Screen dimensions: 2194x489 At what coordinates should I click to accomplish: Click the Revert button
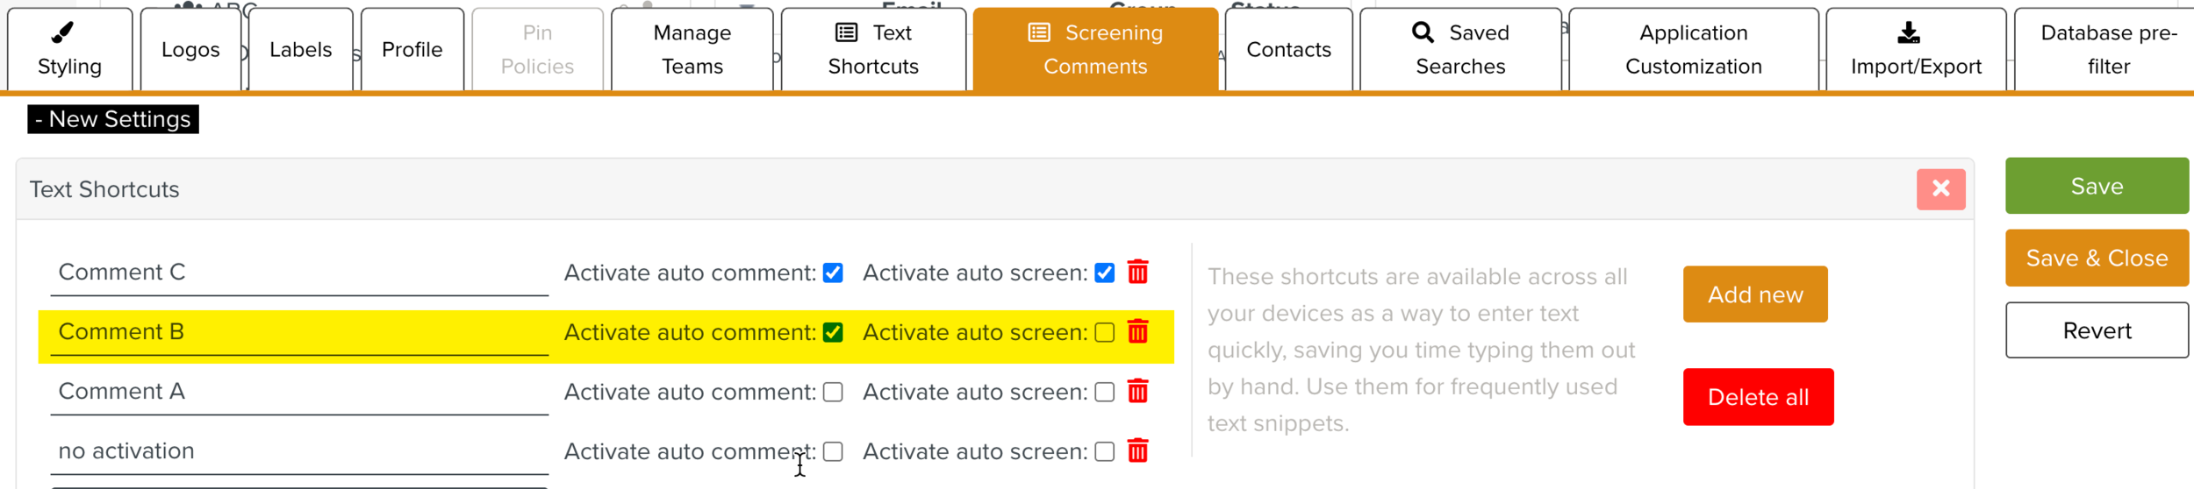coord(2097,330)
